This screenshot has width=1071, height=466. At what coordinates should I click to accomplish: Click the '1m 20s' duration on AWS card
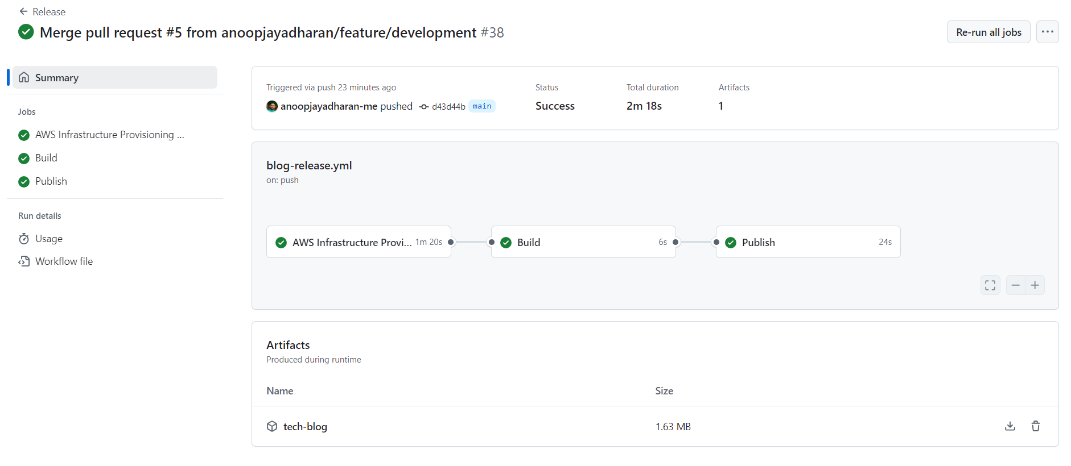(429, 242)
